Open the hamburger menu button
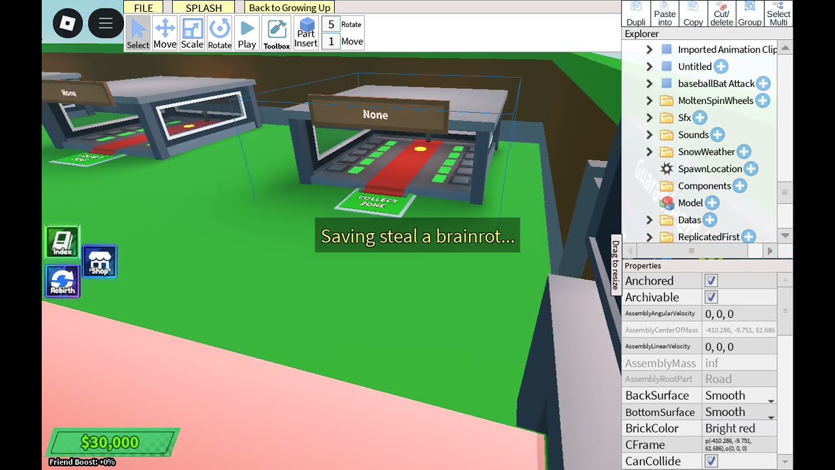Image resolution: width=835 pixels, height=470 pixels. [x=106, y=25]
